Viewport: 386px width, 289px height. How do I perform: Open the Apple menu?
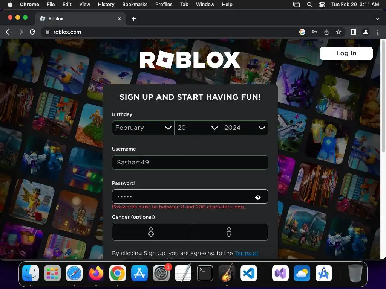click(x=10, y=4)
